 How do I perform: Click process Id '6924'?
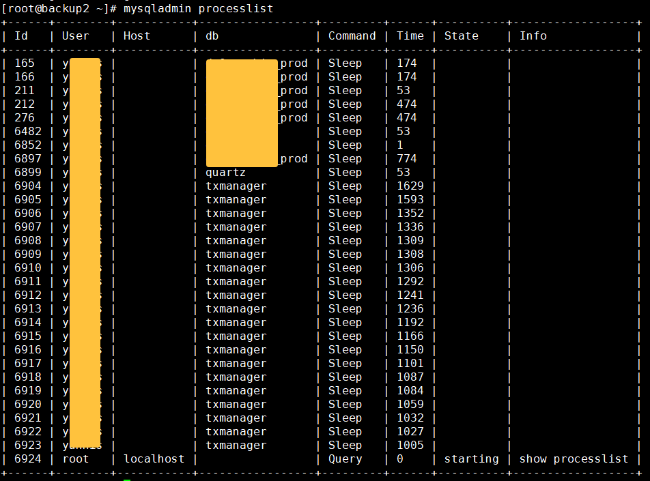click(x=28, y=459)
